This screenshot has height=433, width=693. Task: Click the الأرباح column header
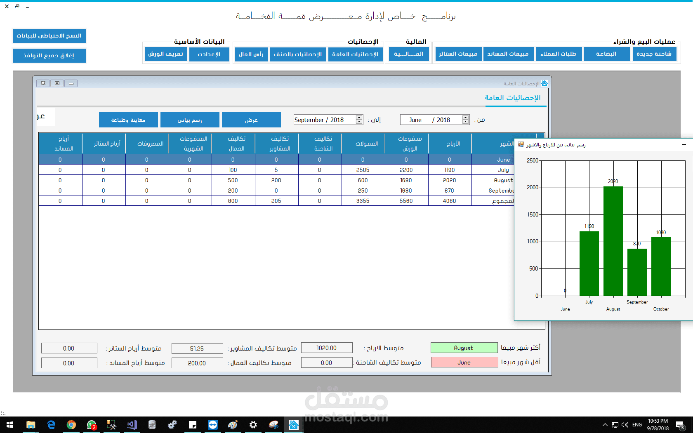(x=450, y=144)
